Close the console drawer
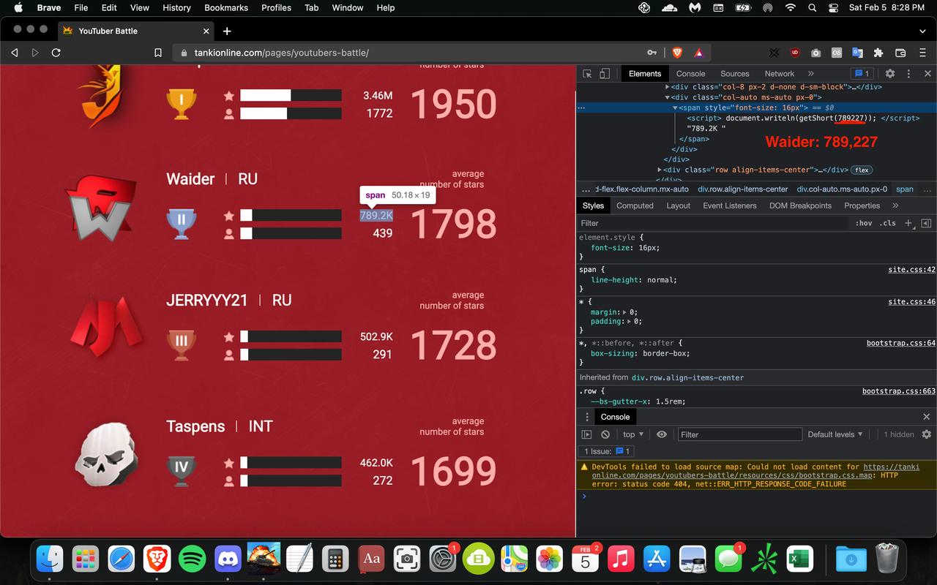The height and width of the screenshot is (585, 937). click(926, 417)
